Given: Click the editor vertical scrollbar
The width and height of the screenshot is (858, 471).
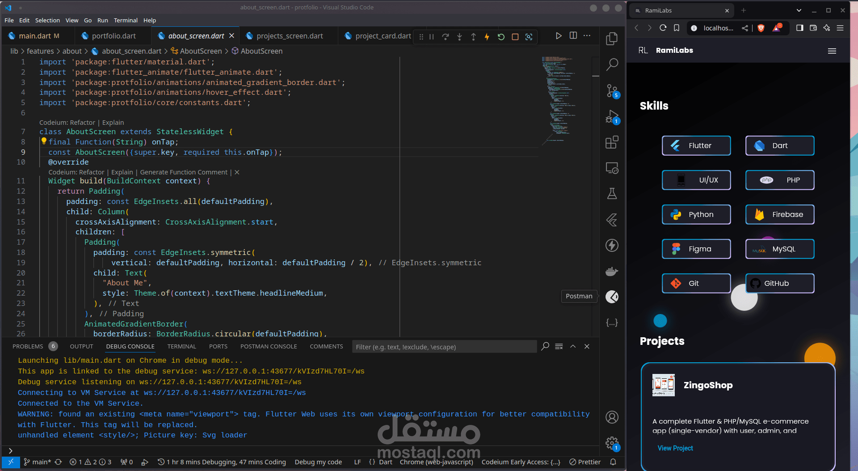Looking at the screenshot, I should click(x=595, y=197).
